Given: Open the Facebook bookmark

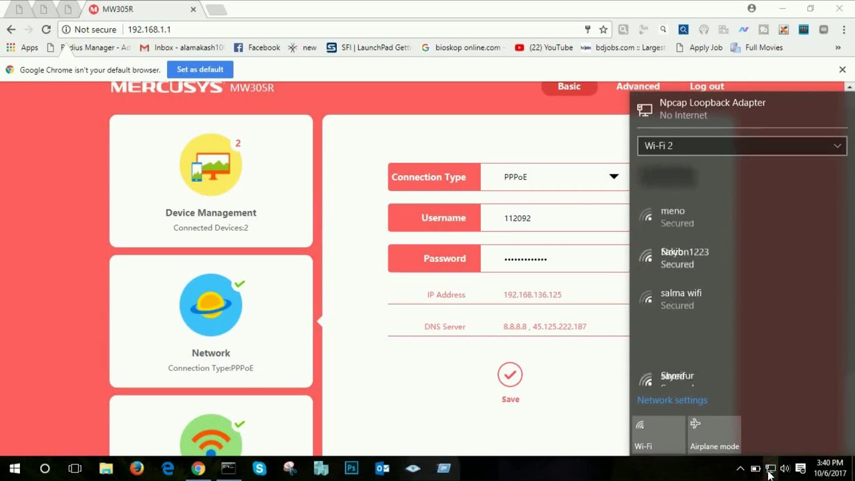Looking at the screenshot, I should (x=257, y=47).
